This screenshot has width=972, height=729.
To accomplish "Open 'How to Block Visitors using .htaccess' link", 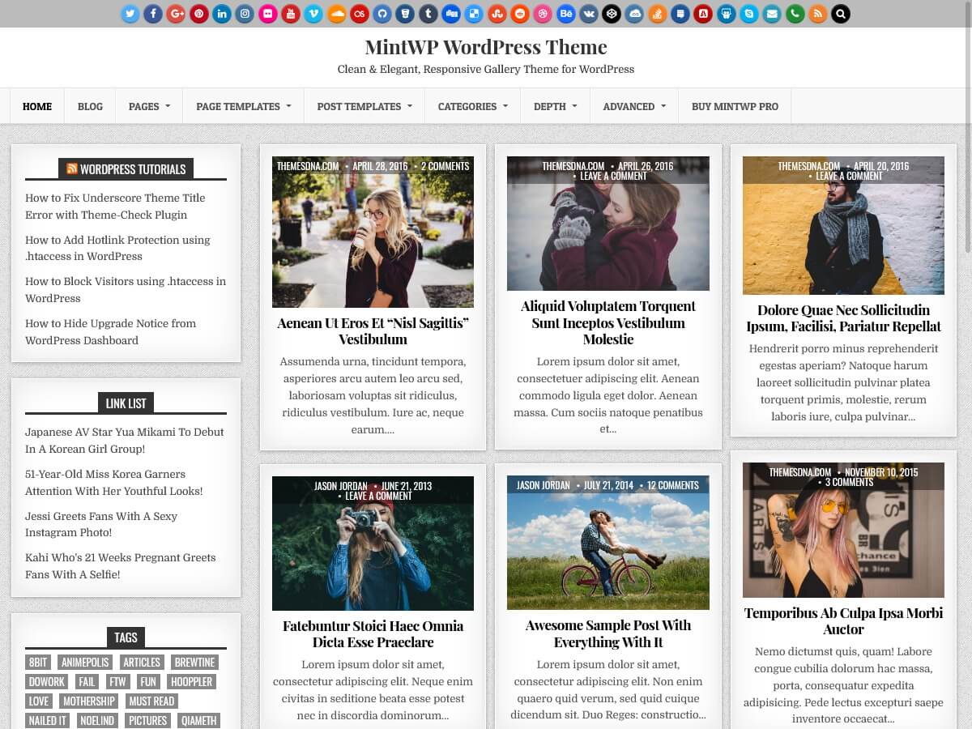I will point(126,289).
